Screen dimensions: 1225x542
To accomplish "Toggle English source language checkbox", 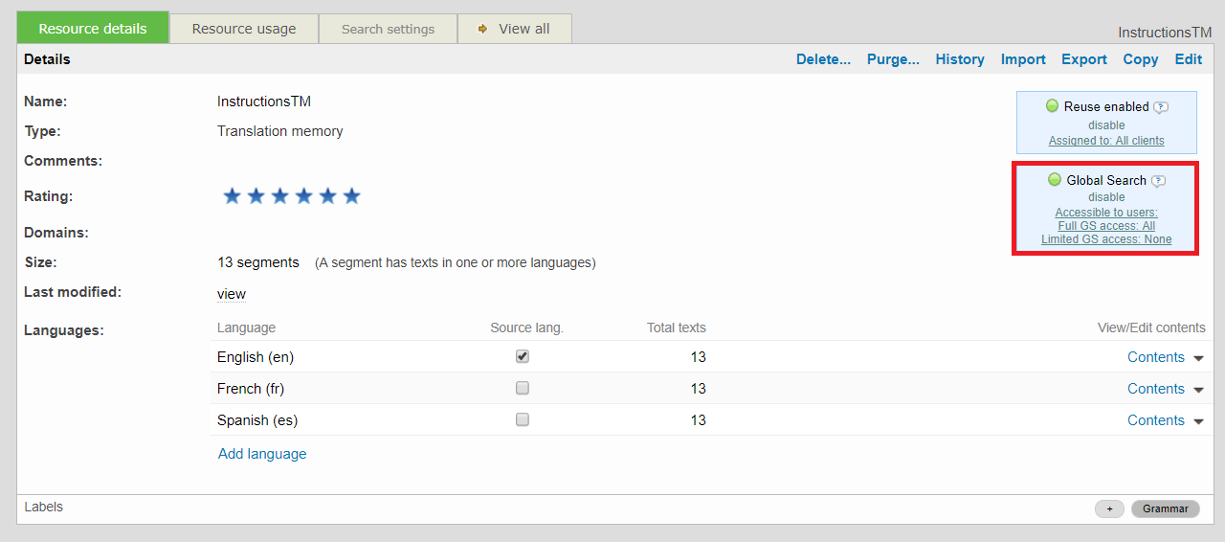I will pyautogui.click(x=523, y=356).
